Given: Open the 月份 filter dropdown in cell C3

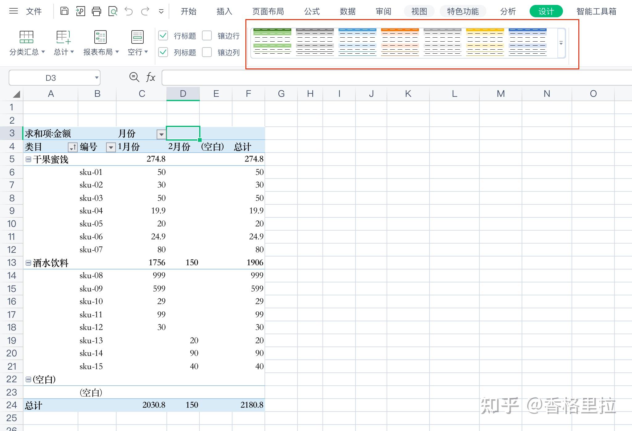Looking at the screenshot, I should pos(161,134).
